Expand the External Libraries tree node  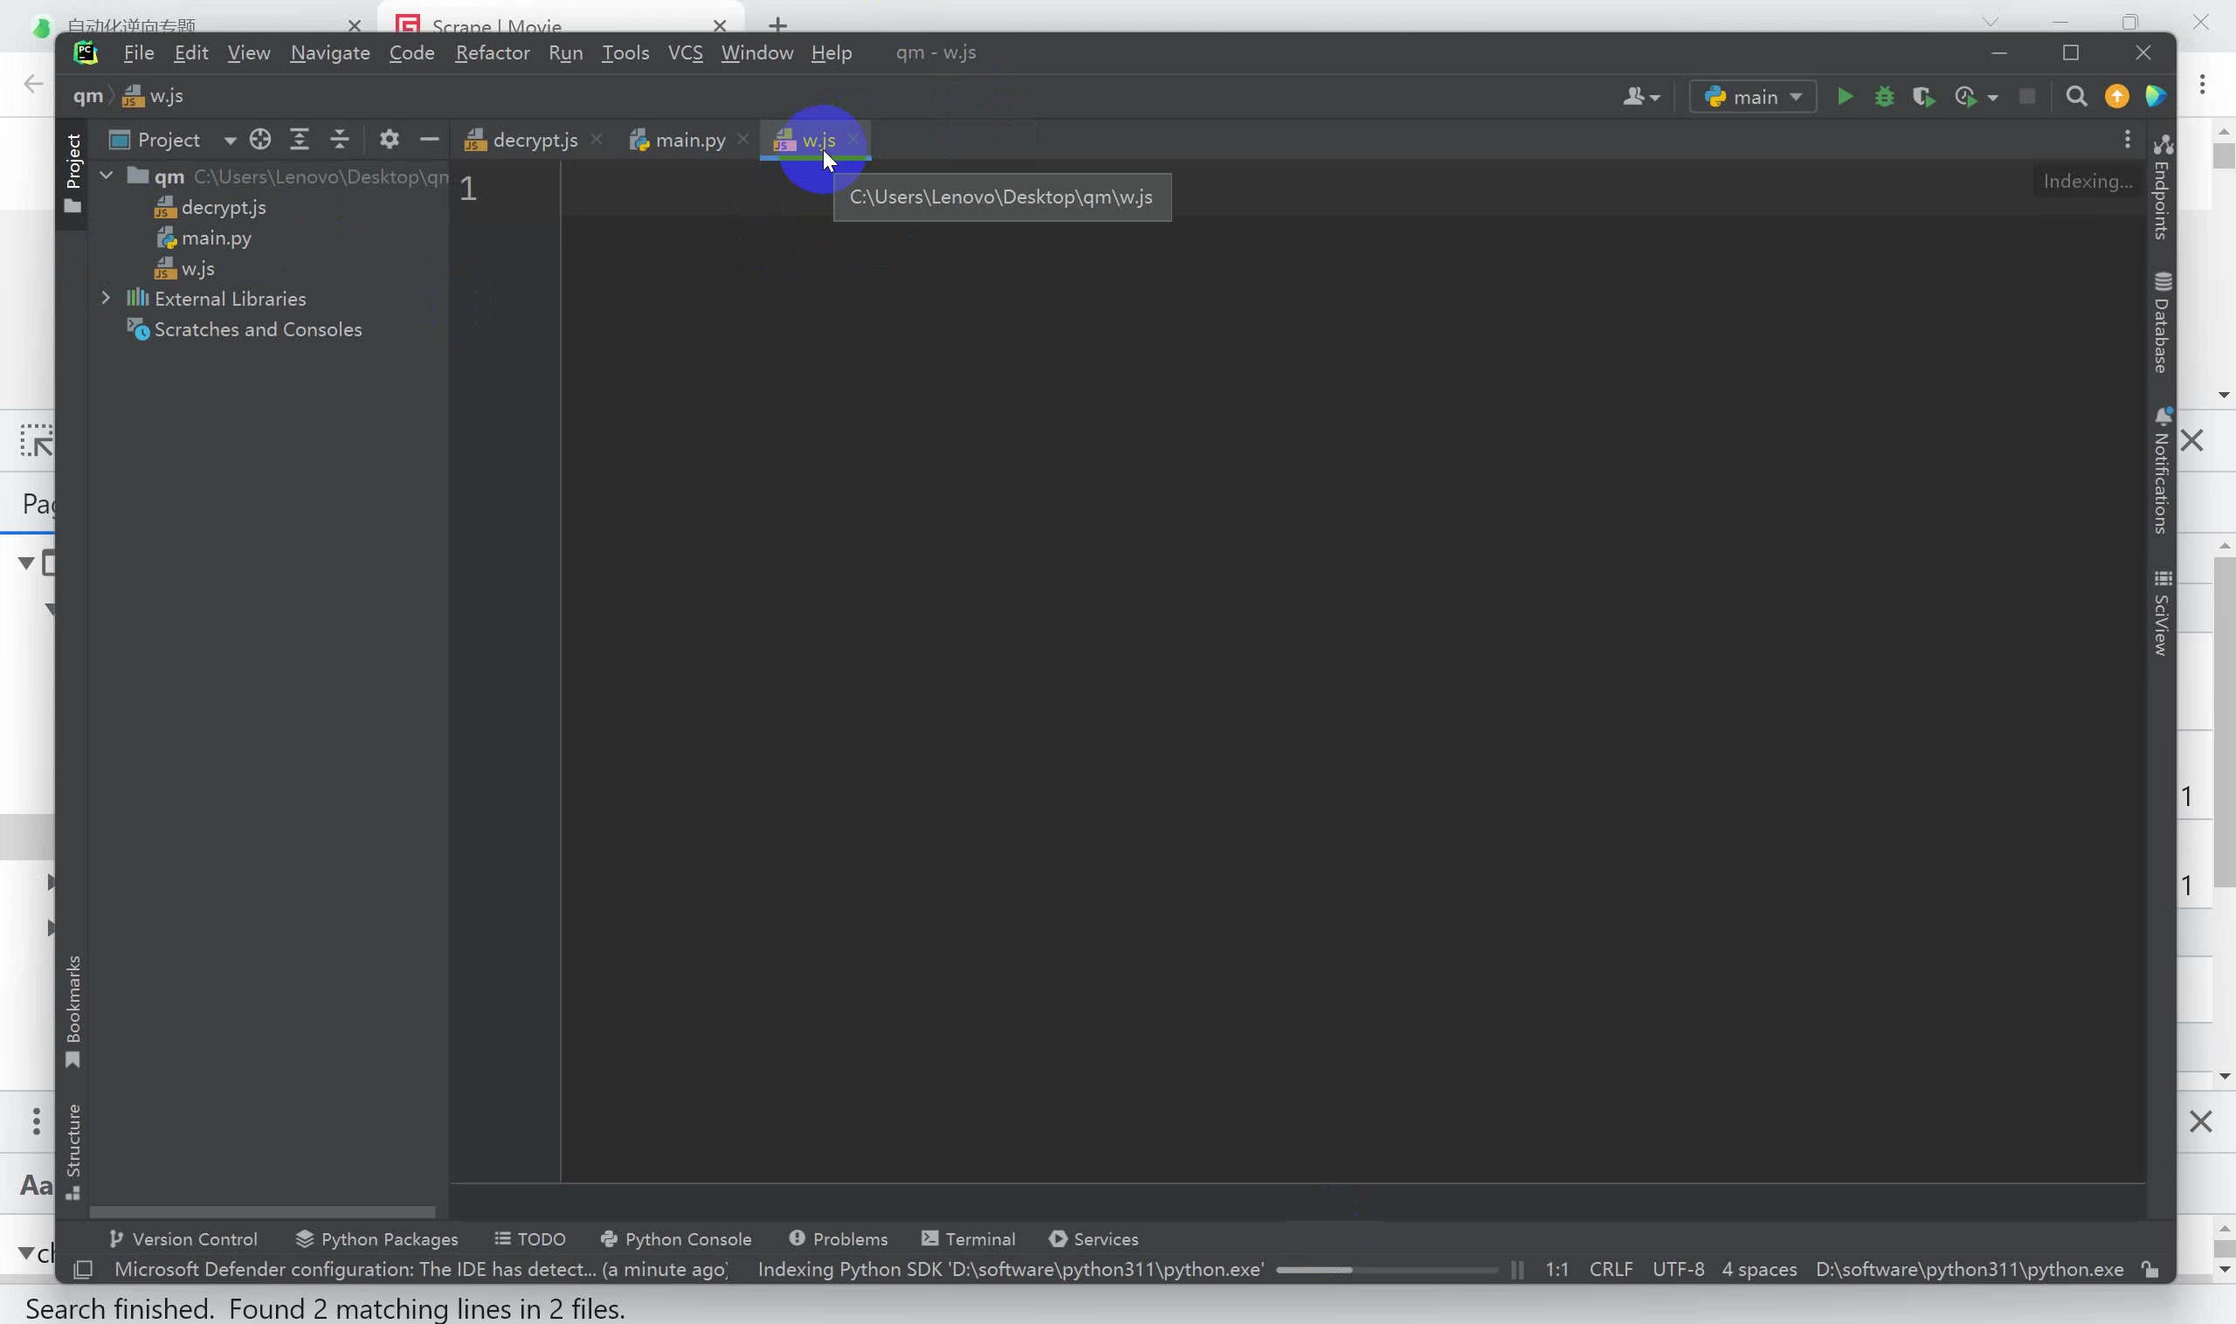click(104, 298)
